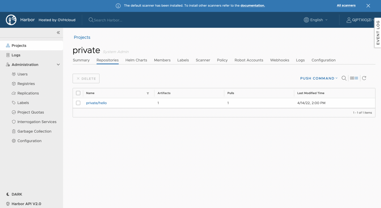Open the PUSH COMMAND dropdown
This screenshot has height=208, width=381.
[x=318, y=78]
